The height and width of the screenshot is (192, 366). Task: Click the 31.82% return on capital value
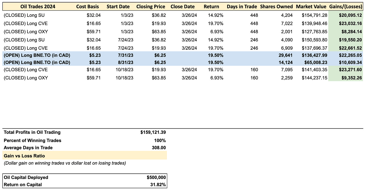(159, 185)
